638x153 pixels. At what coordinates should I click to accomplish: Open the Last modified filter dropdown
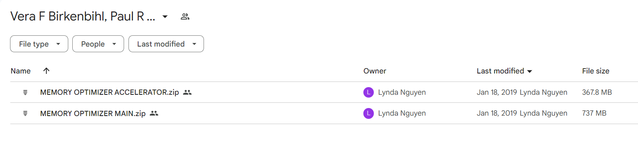click(166, 44)
